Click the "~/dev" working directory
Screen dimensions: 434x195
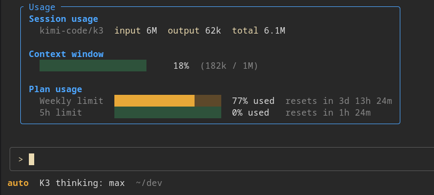pyautogui.click(x=149, y=183)
